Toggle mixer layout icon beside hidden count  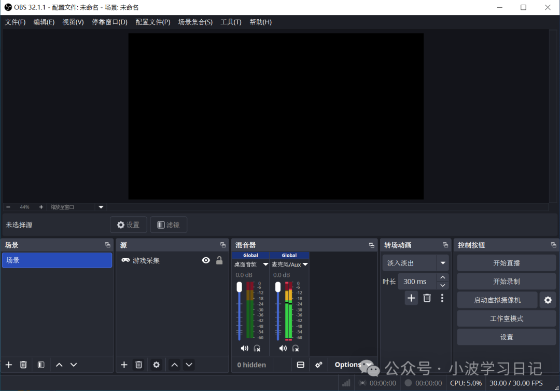(x=300, y=365)
